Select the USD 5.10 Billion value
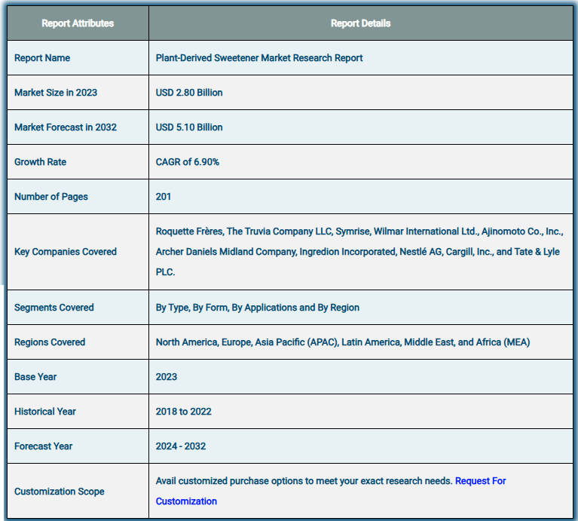Viewport: 578px width, 521px height. tap(189, 127)
